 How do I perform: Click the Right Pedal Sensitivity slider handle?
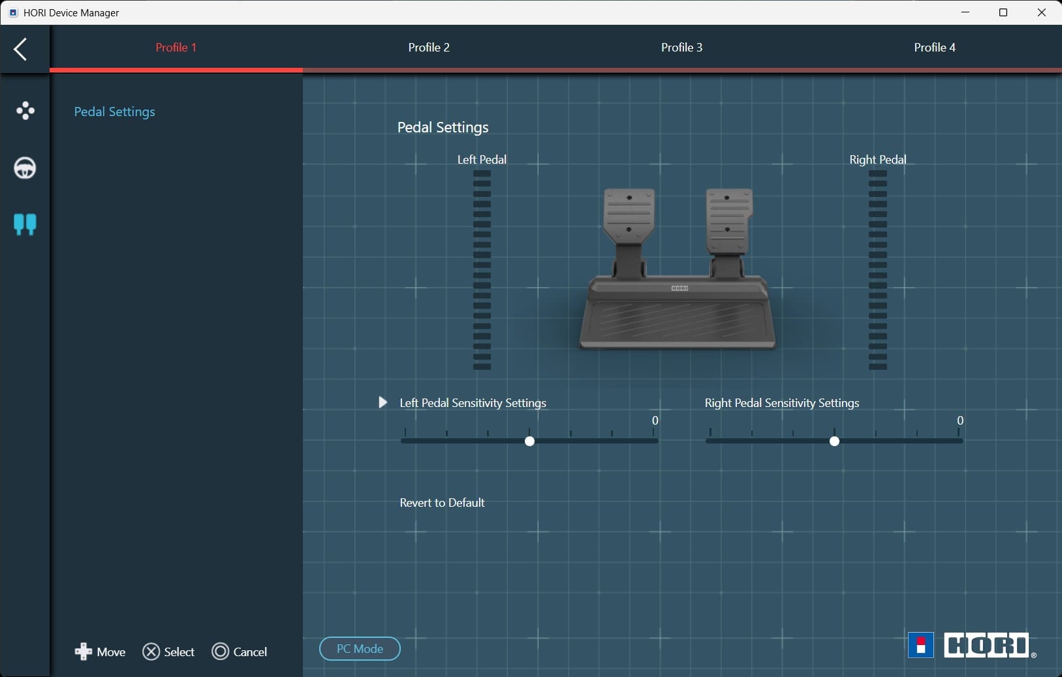[834, 442]
